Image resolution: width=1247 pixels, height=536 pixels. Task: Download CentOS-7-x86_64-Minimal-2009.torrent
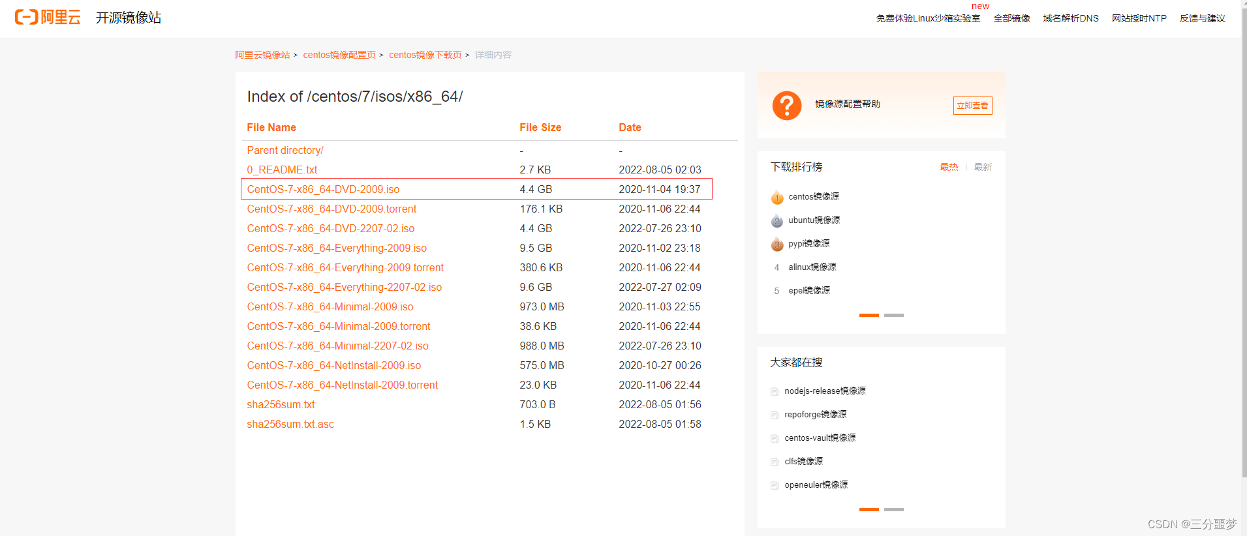pyautogui.click(x=339, y=326)
